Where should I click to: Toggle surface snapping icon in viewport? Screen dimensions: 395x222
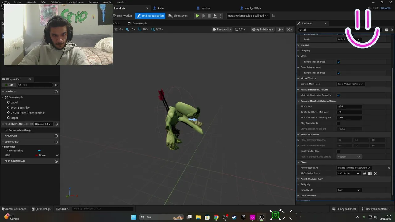116,29
